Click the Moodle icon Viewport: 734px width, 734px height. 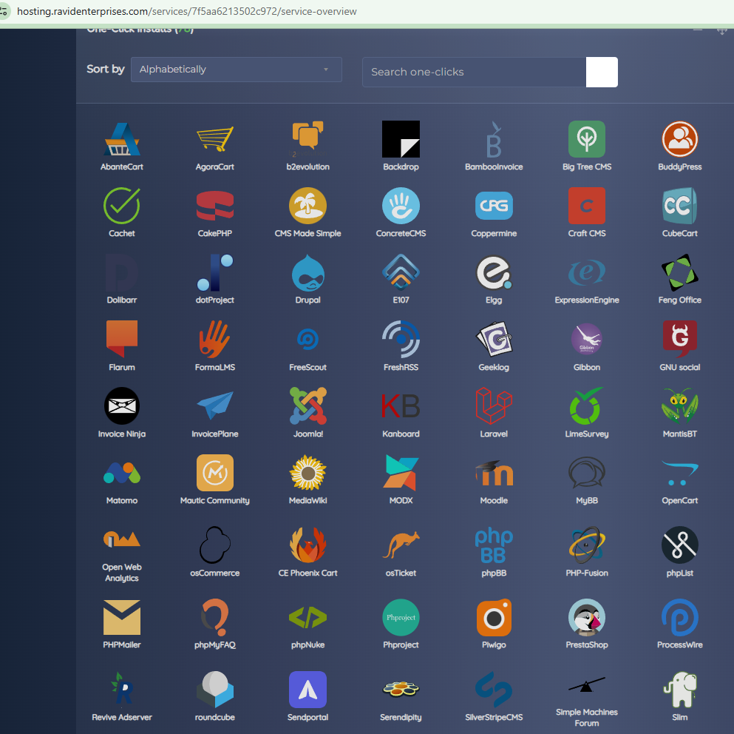(494, 473)
